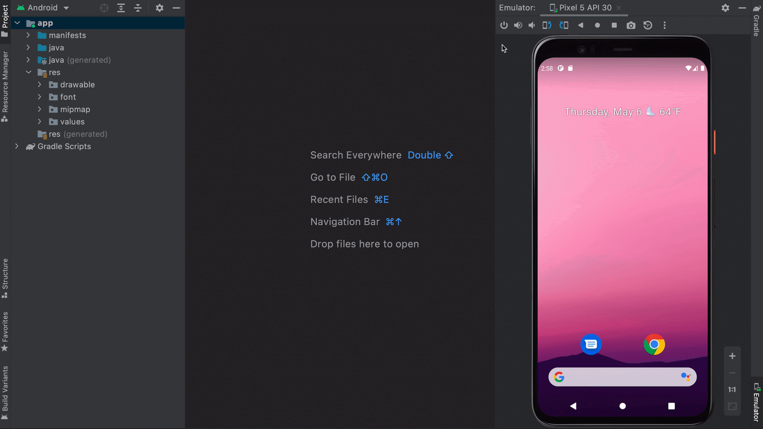Viewport: 763px width, 429px height.
Task: Tap the phone's on-screen Back button
Action: [x=573, y=406]
